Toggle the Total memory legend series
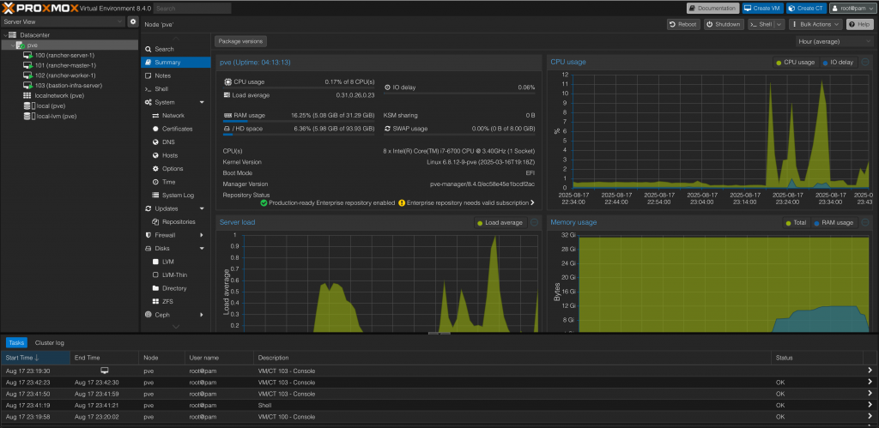 [x=796, y=223]
